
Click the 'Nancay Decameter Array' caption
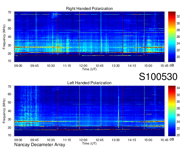40,145
